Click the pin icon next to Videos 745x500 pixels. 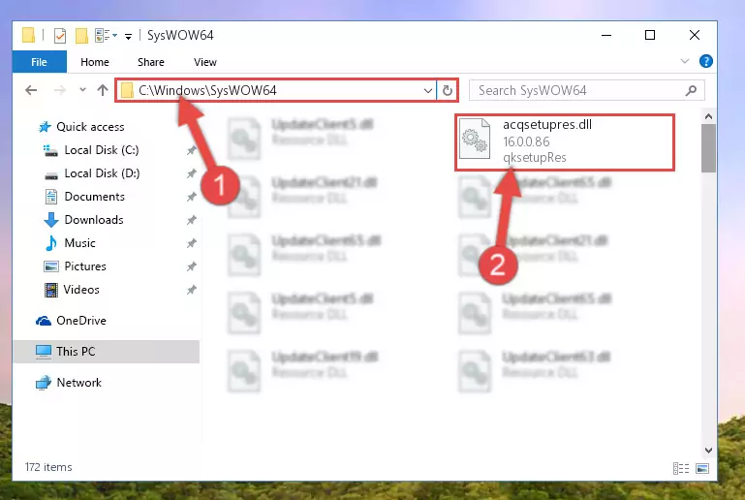coord(191,290)
